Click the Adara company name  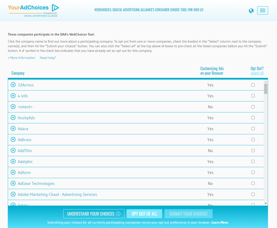[x=23, y=129]
